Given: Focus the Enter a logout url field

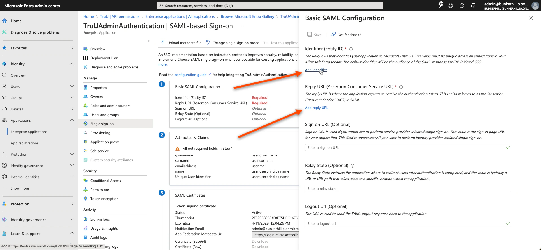Looking at the screenshot, I should [408, 223].
